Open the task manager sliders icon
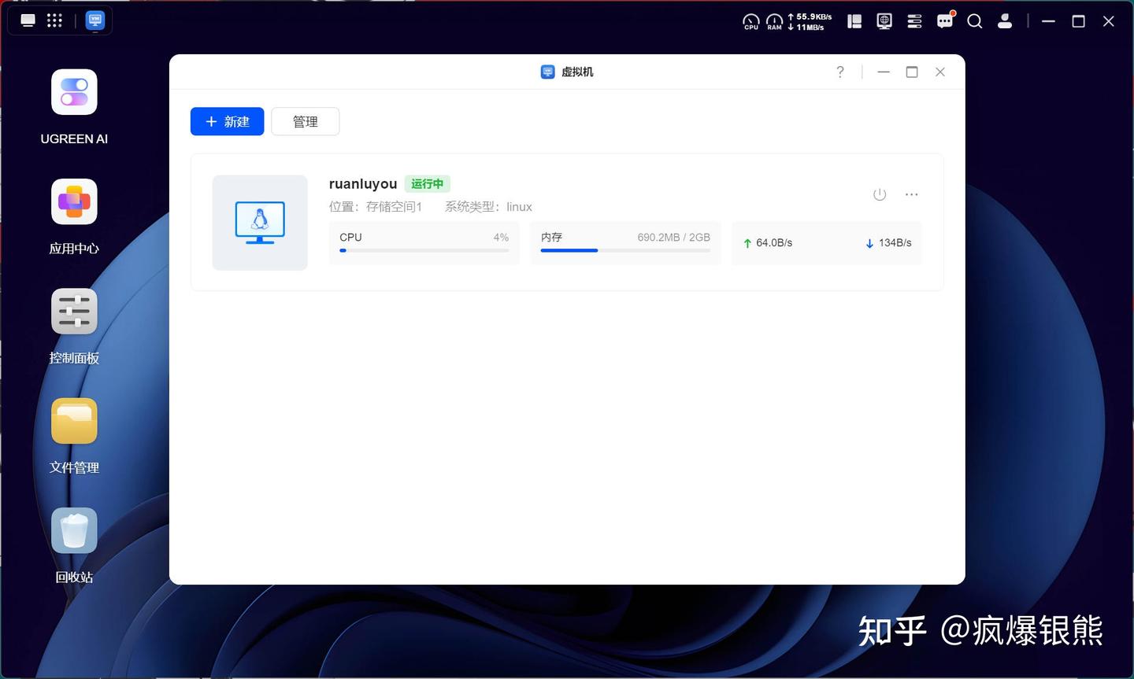1134x679 pixels. click(914, 21)
